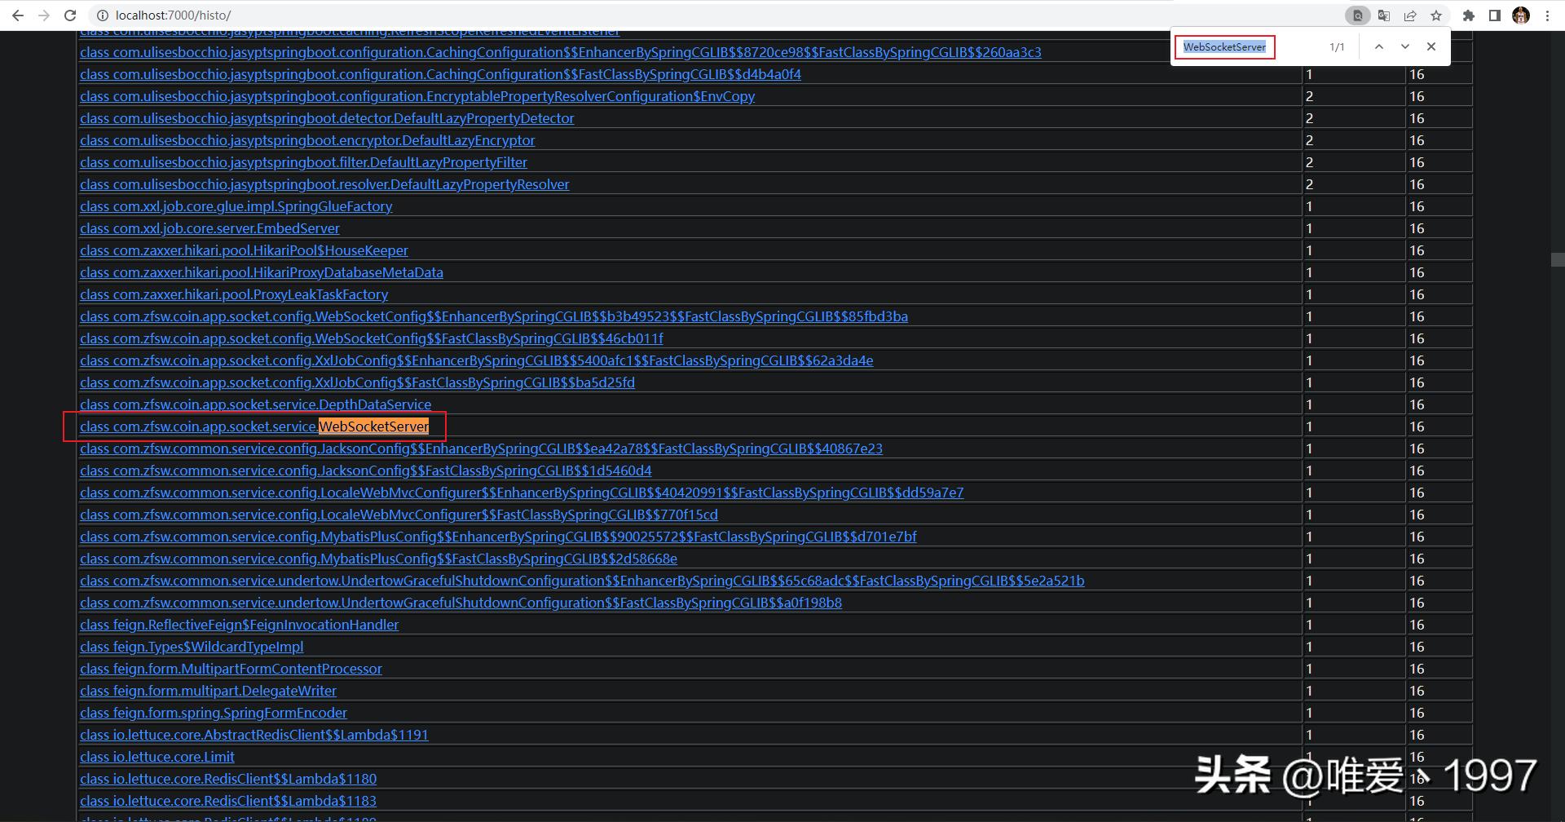The image size is (1565, 822).
Task: Click the find bar field containing WebSocketServer
Action: (x=1224, y=47)
